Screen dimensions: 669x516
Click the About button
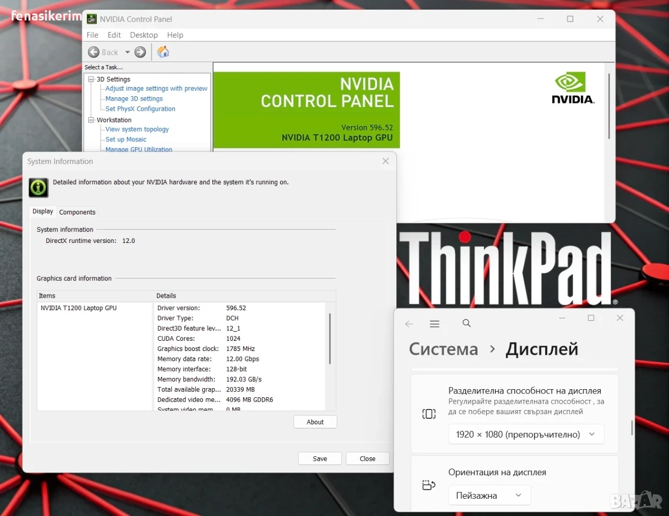pyautogui.click(x=315, y=422)
